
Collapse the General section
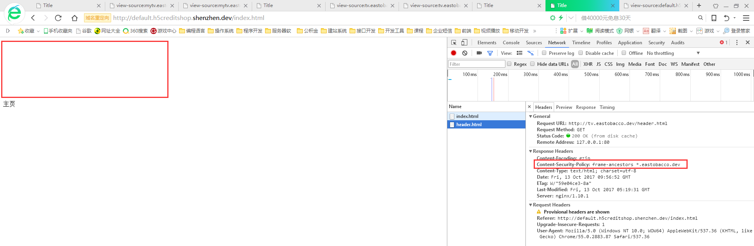[531, 116]
